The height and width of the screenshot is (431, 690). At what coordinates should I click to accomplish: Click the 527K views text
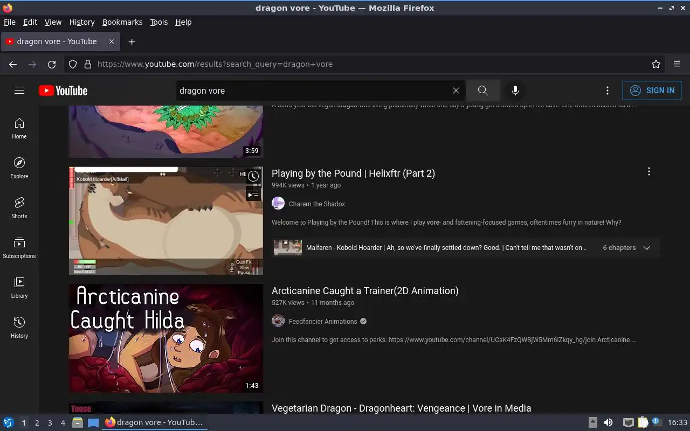coord(288,303)
